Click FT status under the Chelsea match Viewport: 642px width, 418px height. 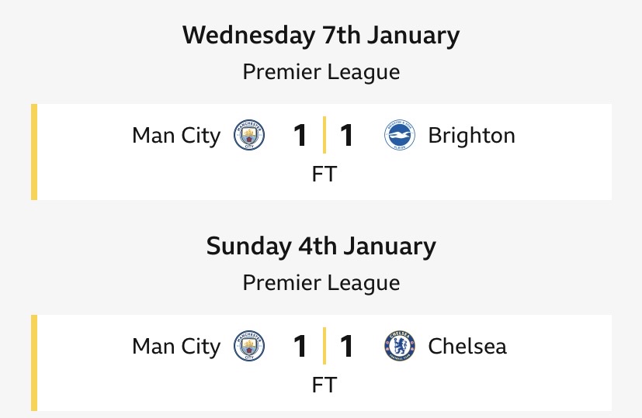point(324,385)
